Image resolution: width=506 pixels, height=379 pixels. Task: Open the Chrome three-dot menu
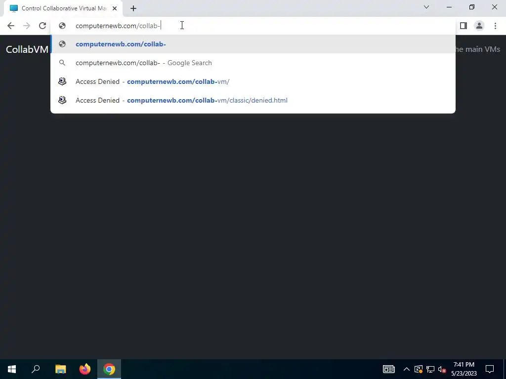pyautogui.click(x=495, y=26)
